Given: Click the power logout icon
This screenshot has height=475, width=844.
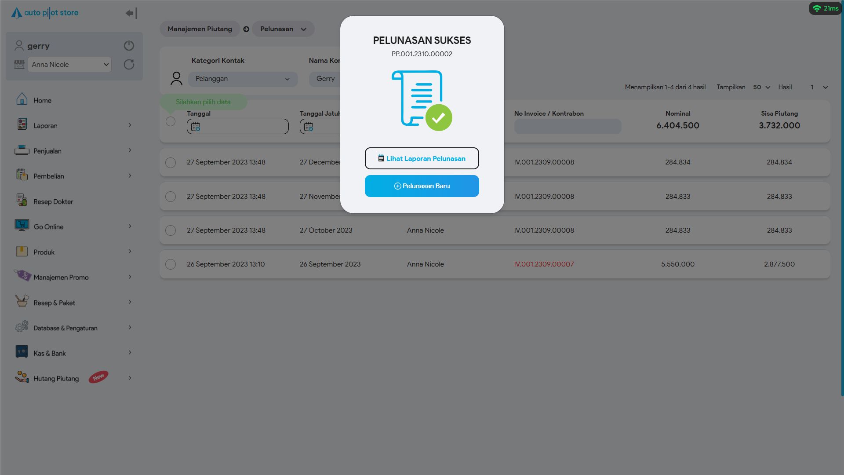Looking at the screenshot, I should click(x=129, y=46).
